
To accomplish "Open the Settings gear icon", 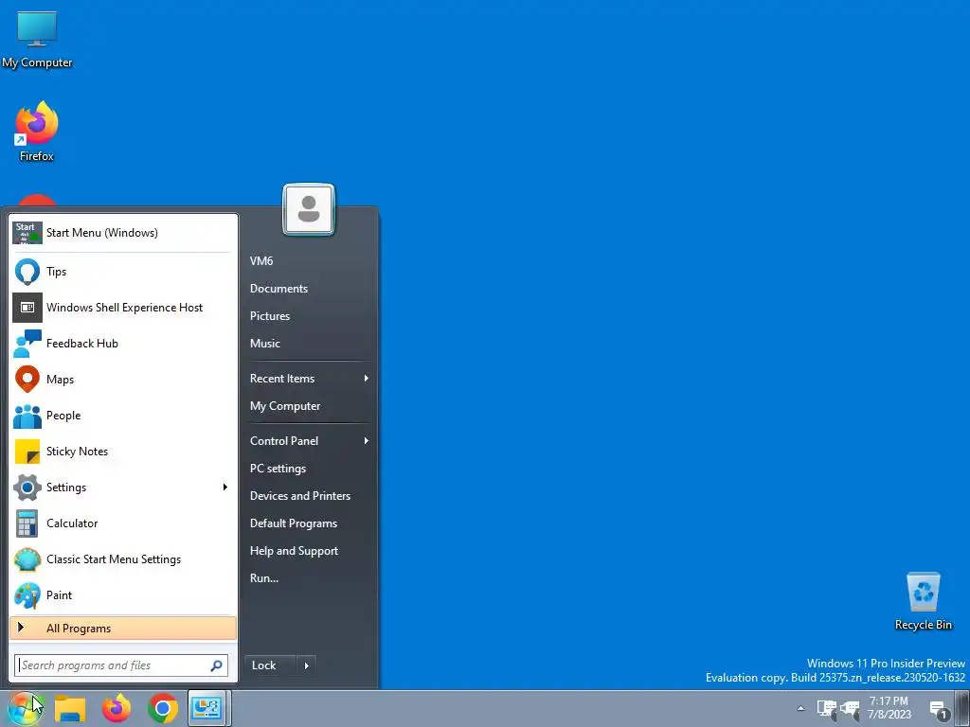I will point(27,488).
